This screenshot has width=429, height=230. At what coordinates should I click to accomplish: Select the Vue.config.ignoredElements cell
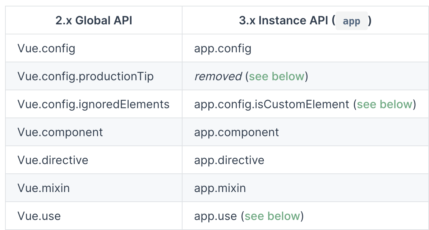point(94,104)
